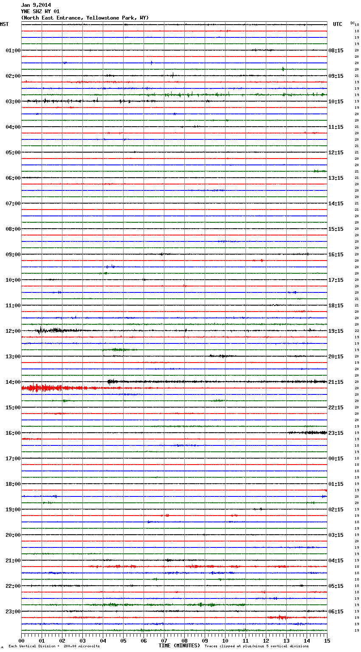
Task: Click the 23:15 UTC time label
Action: pos(336,433)
